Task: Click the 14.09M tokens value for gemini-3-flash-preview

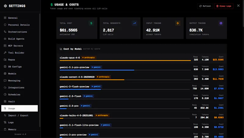Action: [204, 88]
